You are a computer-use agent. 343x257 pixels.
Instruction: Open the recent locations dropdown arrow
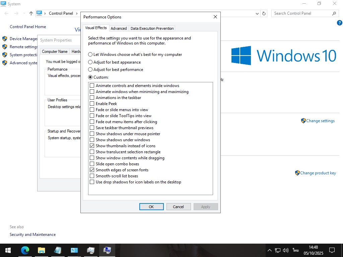pos(24,13)
